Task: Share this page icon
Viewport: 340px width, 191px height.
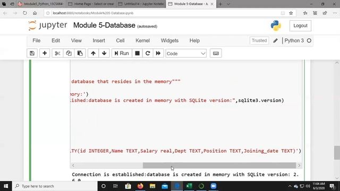Action: click(325, 13)
